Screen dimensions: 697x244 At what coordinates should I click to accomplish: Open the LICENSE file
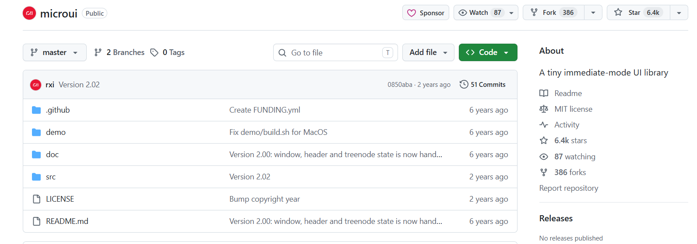click(60, 199)
